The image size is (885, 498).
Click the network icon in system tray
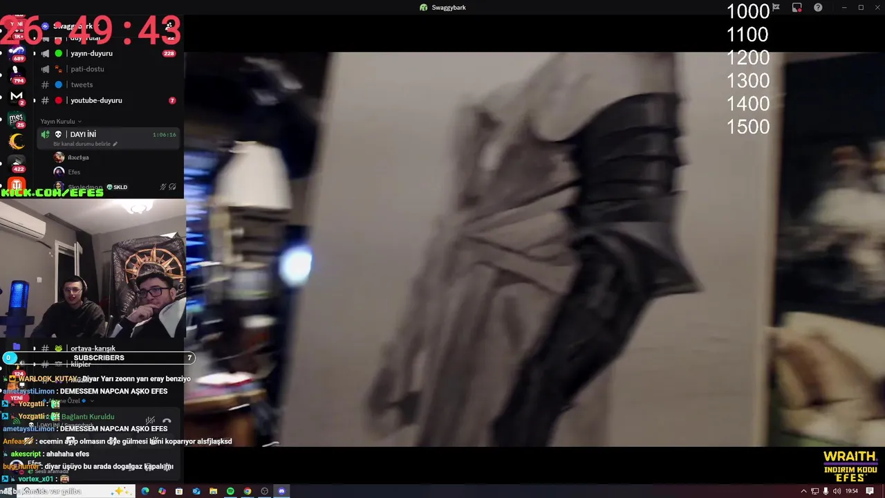coord(815,491)
